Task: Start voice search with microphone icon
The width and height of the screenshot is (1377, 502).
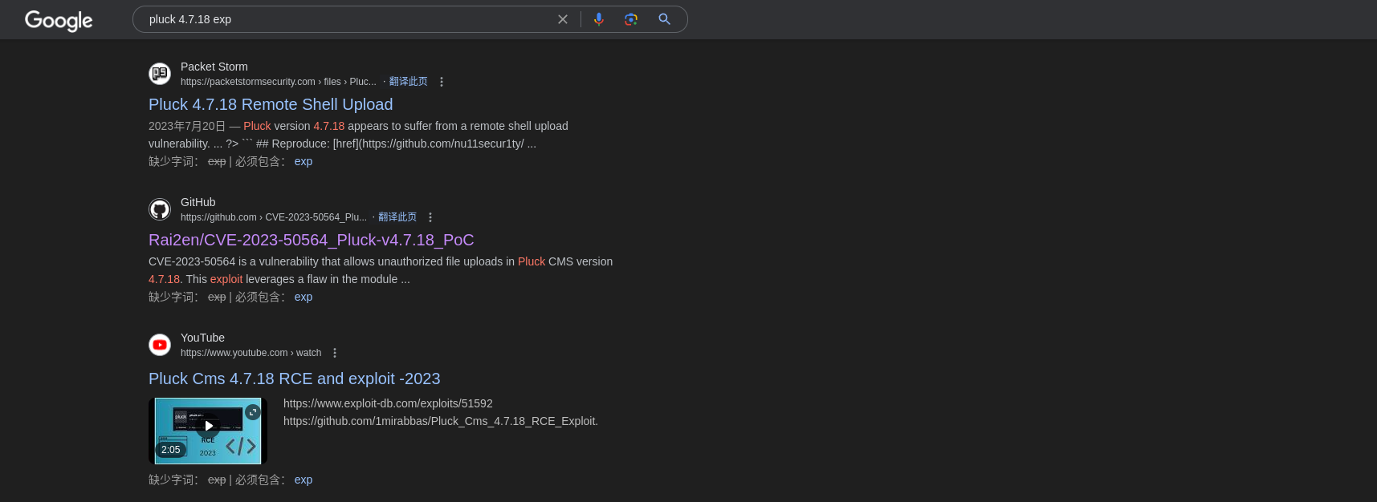Action: tap(598, 19)
